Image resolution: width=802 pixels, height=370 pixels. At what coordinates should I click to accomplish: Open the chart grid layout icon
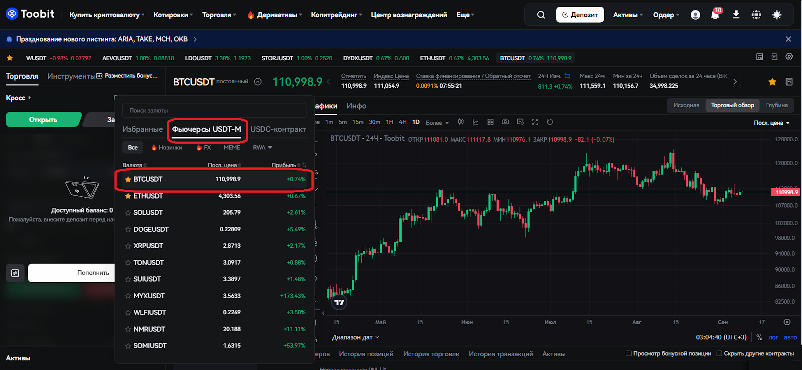pos(490,122)
